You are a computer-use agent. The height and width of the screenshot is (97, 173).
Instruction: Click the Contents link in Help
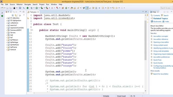pos(157,16)
